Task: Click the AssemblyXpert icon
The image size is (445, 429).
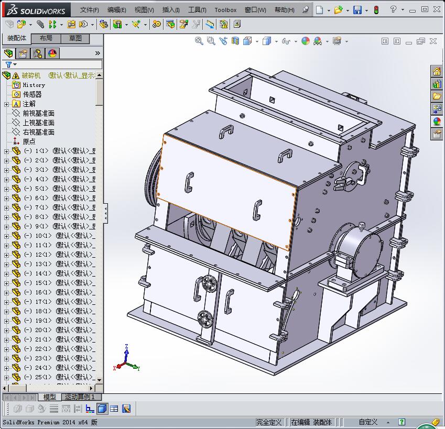Action: pyautogui.click(x=224, y=25)
